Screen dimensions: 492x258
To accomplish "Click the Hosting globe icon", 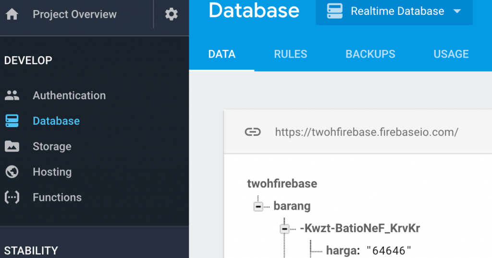I will click(12, 172).
